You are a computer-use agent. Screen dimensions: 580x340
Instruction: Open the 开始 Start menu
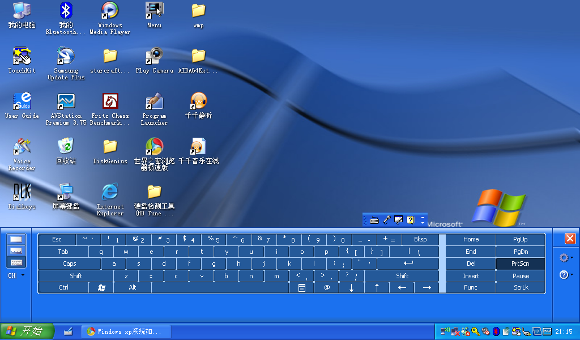27,331
